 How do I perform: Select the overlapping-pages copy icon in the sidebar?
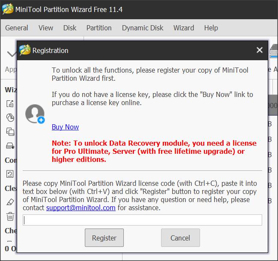10,132
